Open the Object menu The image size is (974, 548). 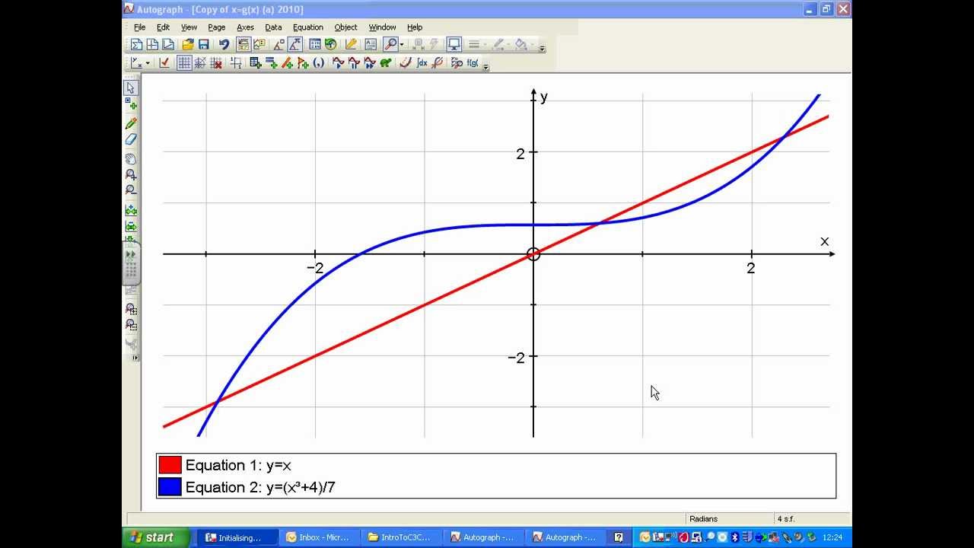pos(345,27)
